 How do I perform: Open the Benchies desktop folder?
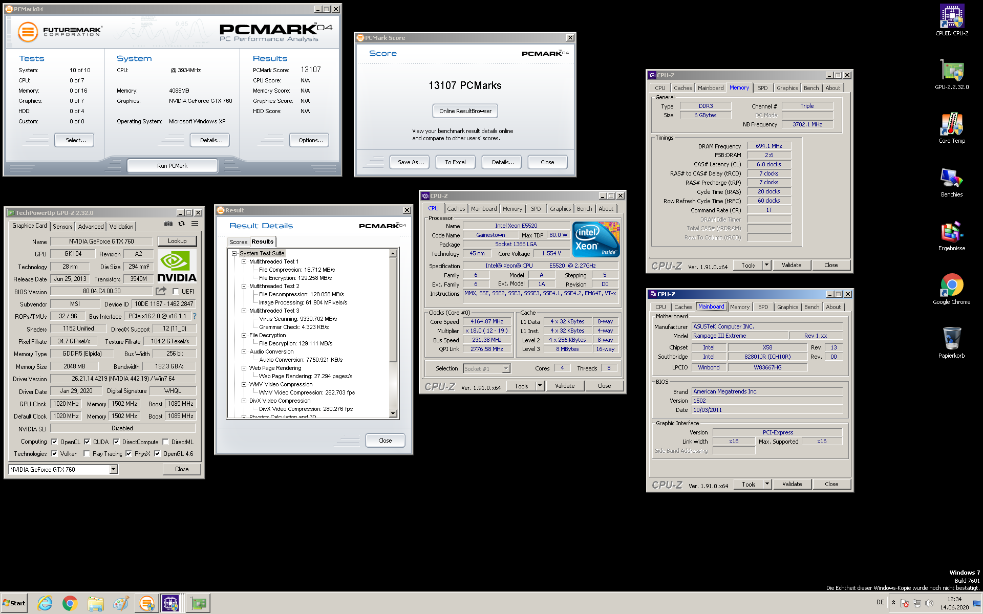pos(952,182)
